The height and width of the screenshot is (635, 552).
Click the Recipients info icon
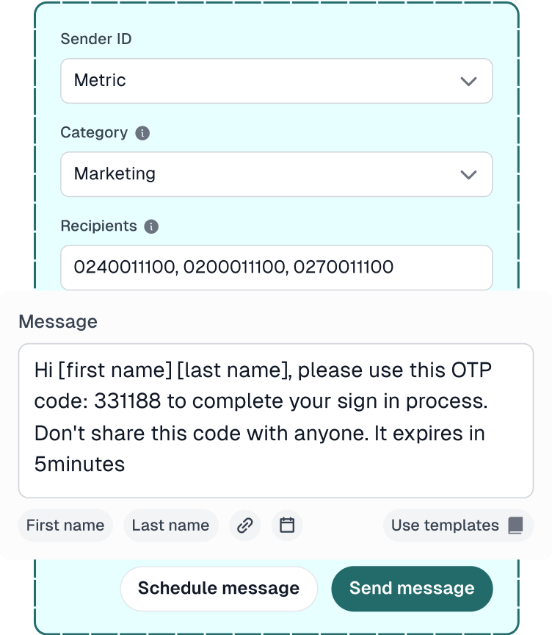pos(151,226)
